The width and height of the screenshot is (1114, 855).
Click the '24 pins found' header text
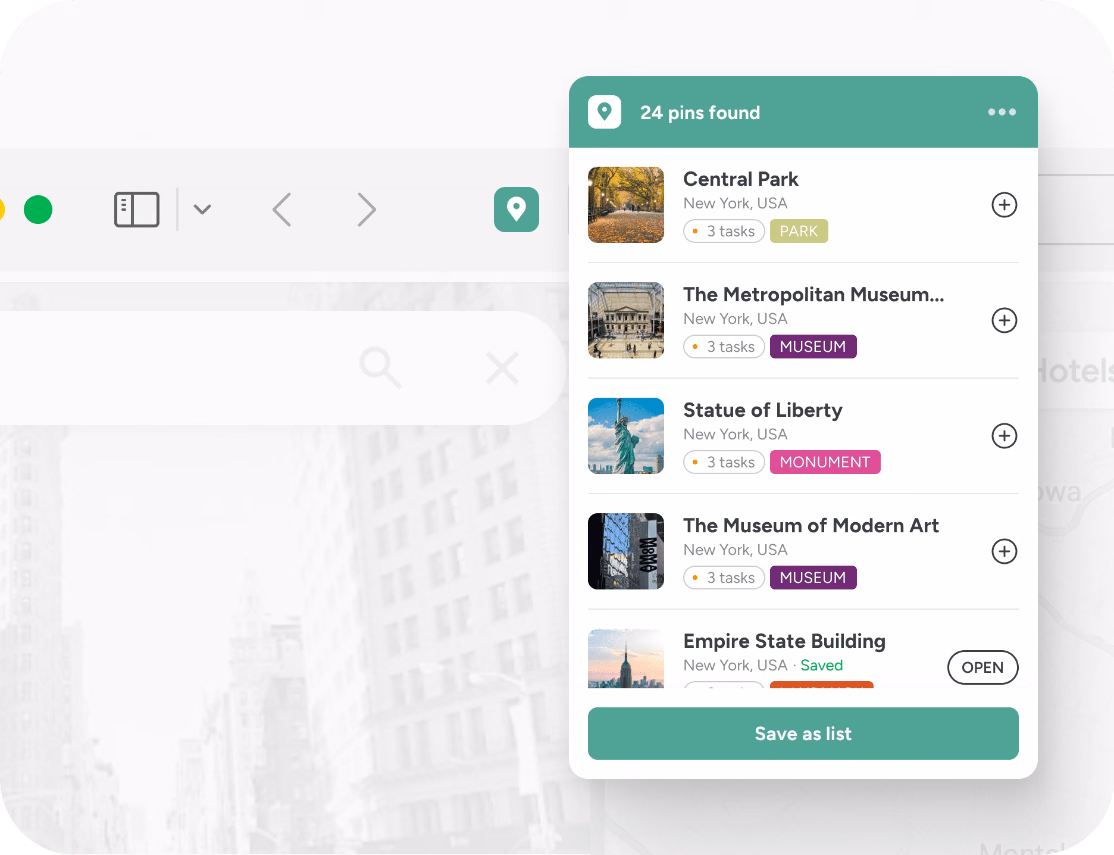[700, 113]
